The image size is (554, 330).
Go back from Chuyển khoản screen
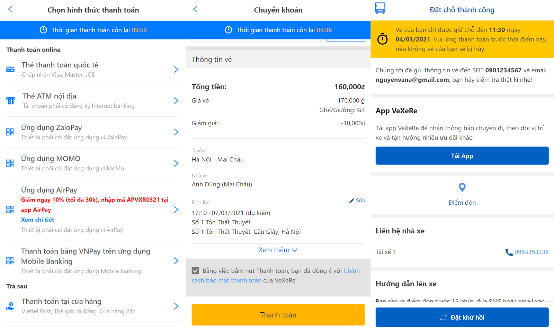click(x=195, y=9)
